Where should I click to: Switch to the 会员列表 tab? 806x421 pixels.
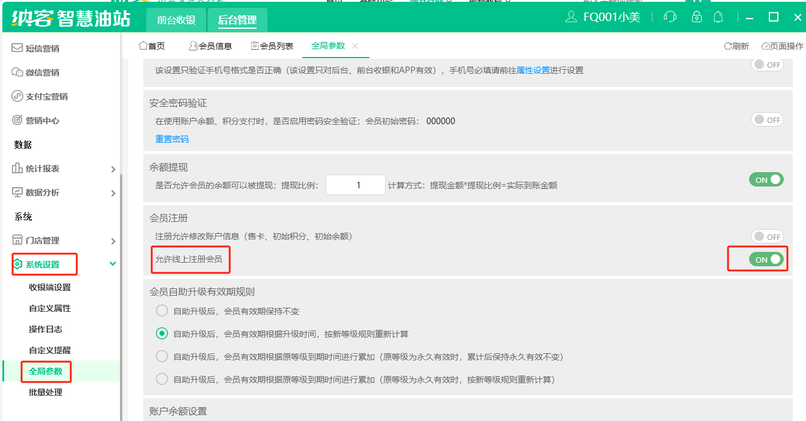(272, 46)
